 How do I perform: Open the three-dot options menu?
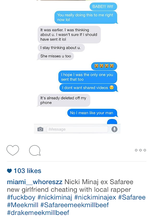[x=140, y=150]
